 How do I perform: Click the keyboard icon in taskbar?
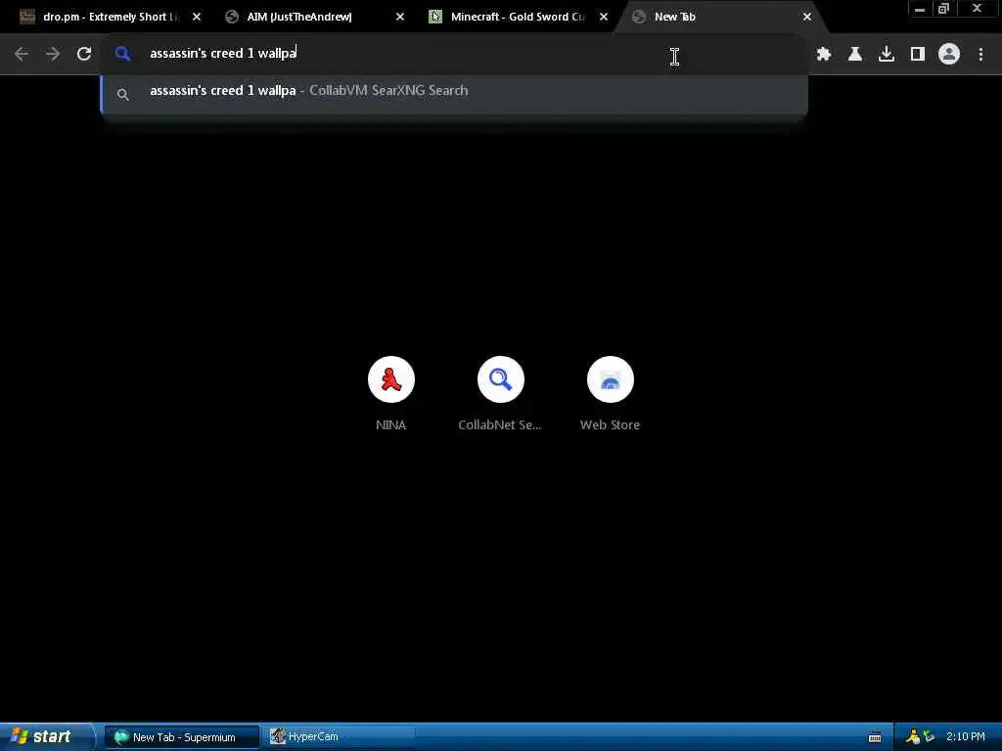coord(875,737)
